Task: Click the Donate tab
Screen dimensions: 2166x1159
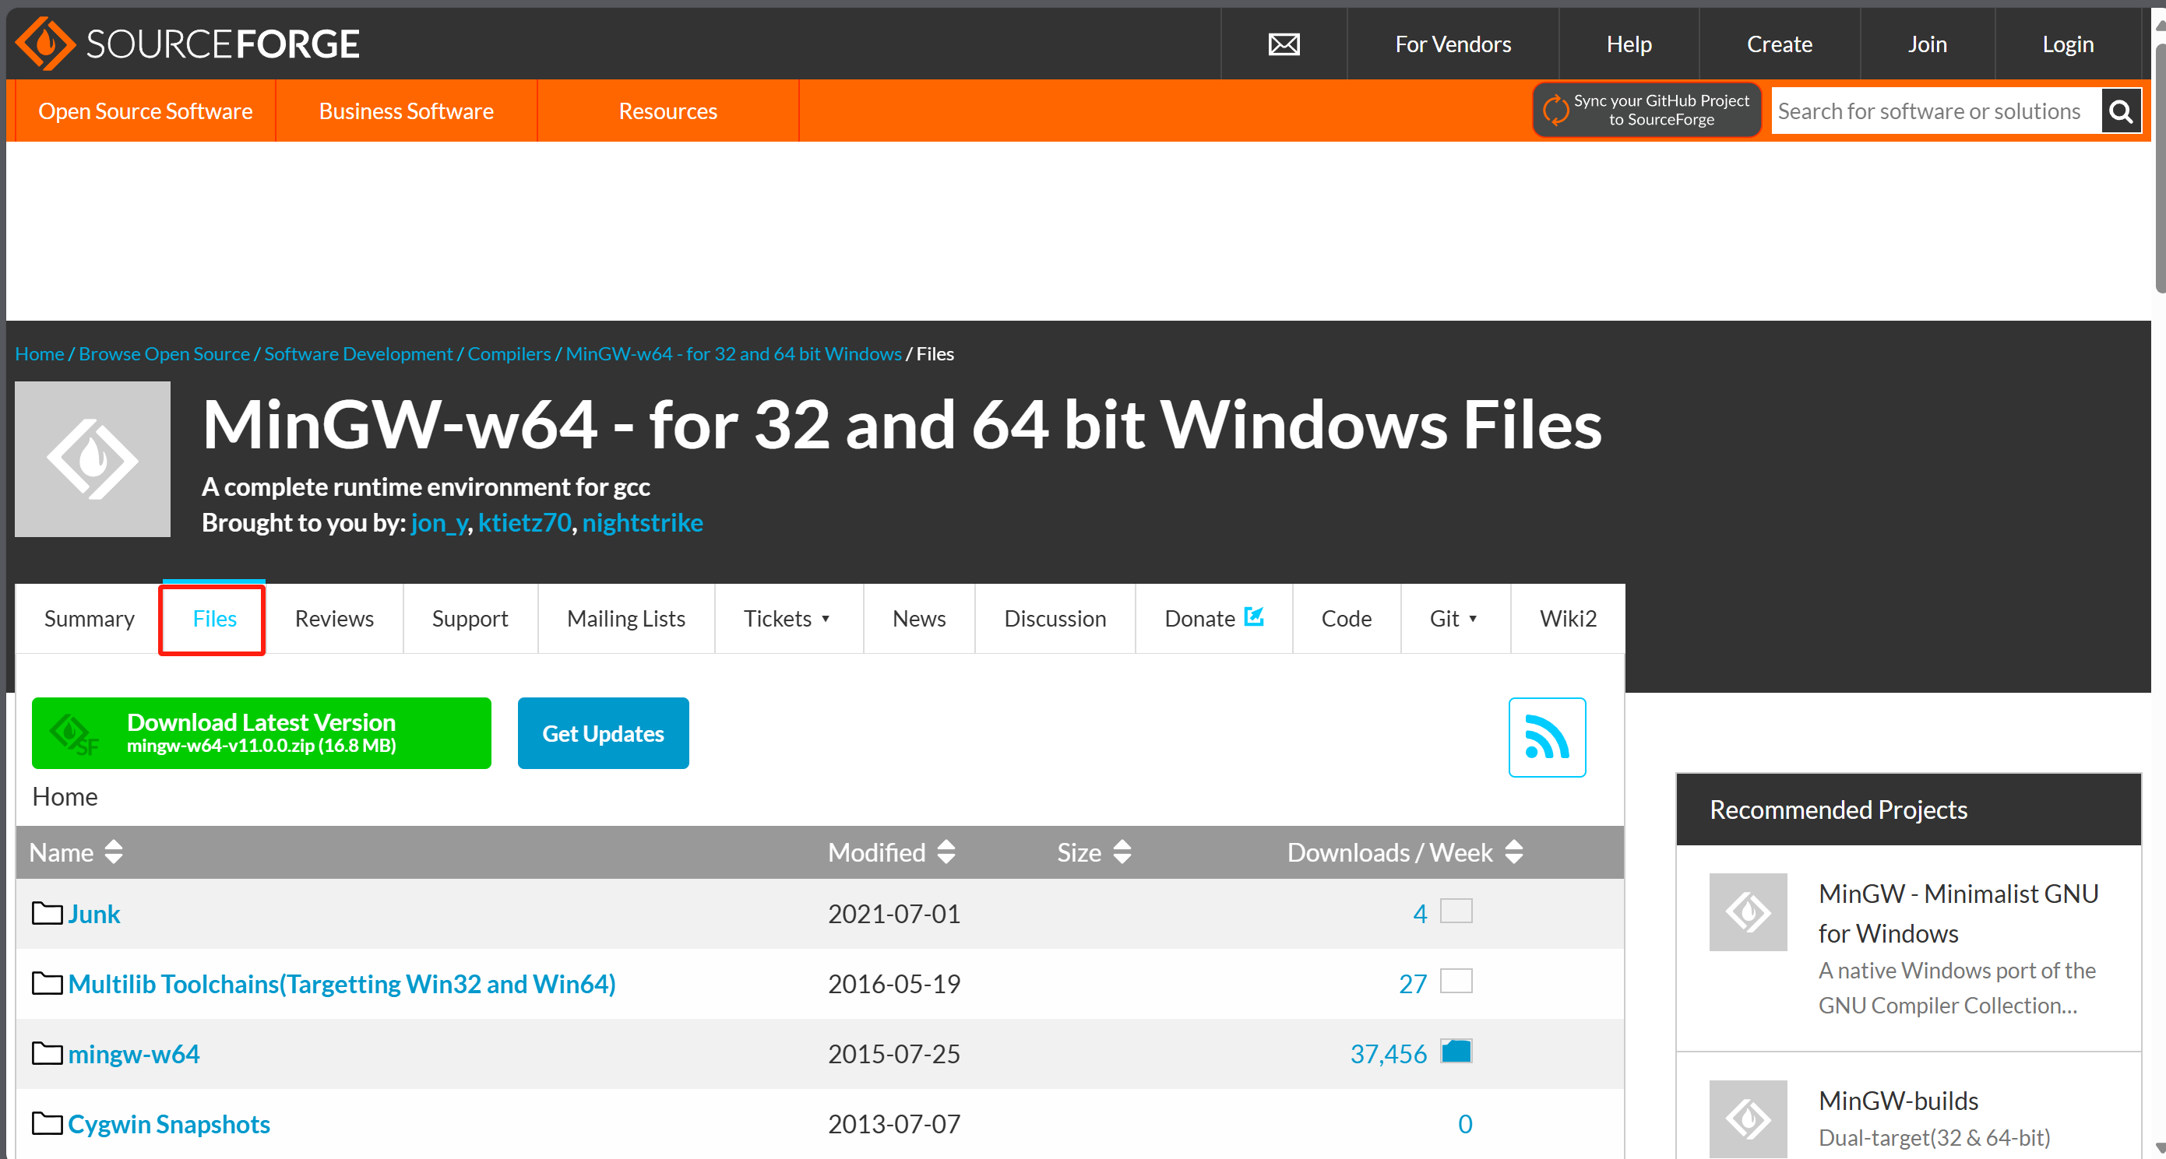Action: click(x=1213, y=618)
